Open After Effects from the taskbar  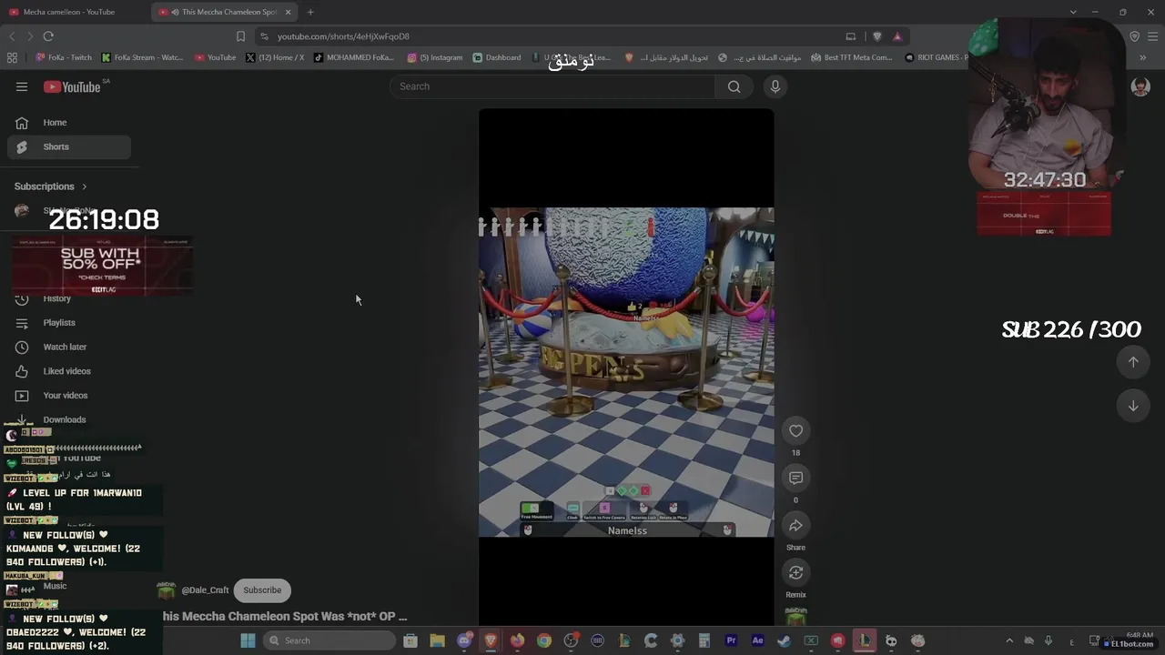click(757, 640)
